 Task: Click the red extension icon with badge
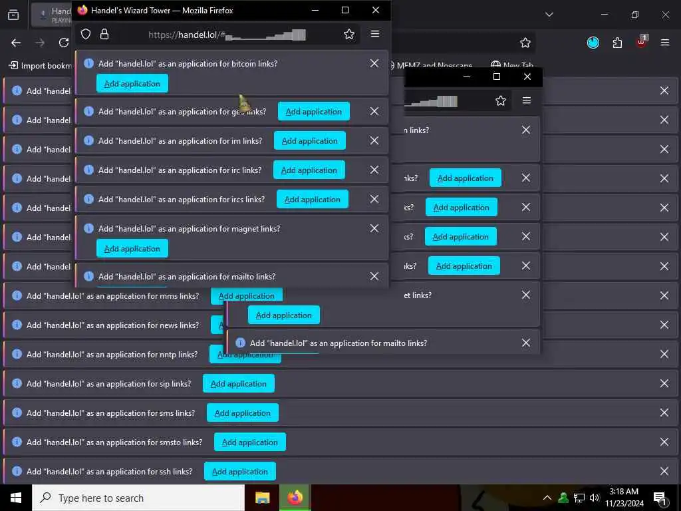[642, 42]
